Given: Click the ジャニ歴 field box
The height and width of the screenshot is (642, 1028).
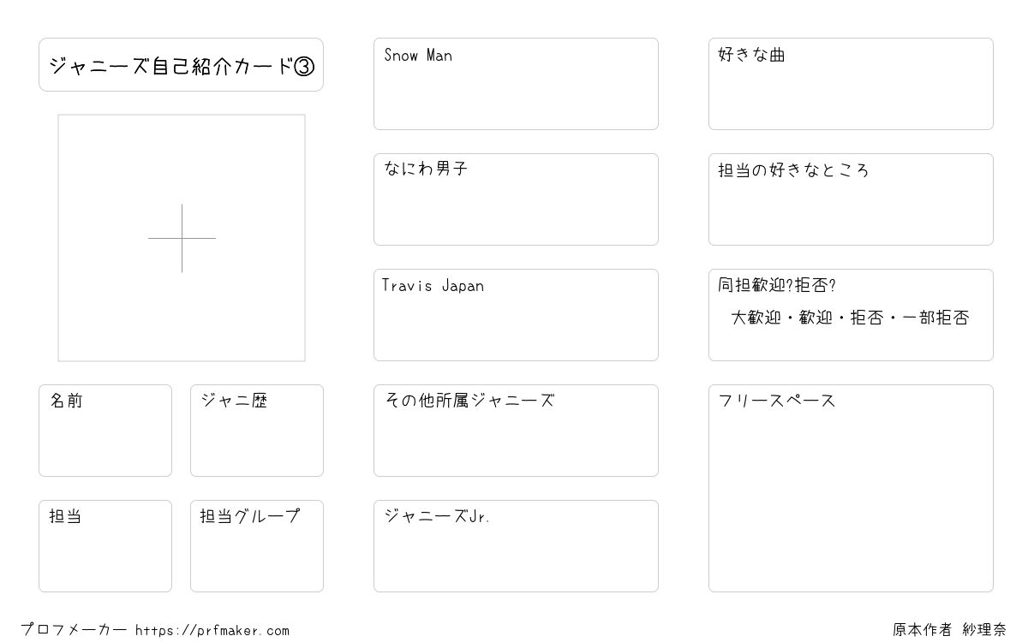Looking at the screenshot, I should (x=257, y=431).
